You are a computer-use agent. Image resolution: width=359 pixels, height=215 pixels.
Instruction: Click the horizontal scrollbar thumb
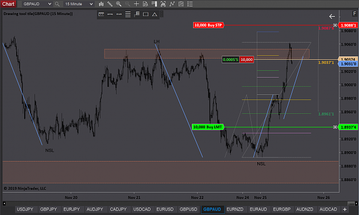[351, 204]
